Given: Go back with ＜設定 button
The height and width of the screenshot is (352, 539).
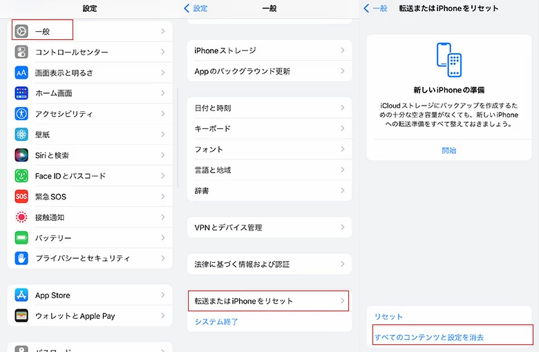Looking at the screenshot, I should [x=196, y=8].
